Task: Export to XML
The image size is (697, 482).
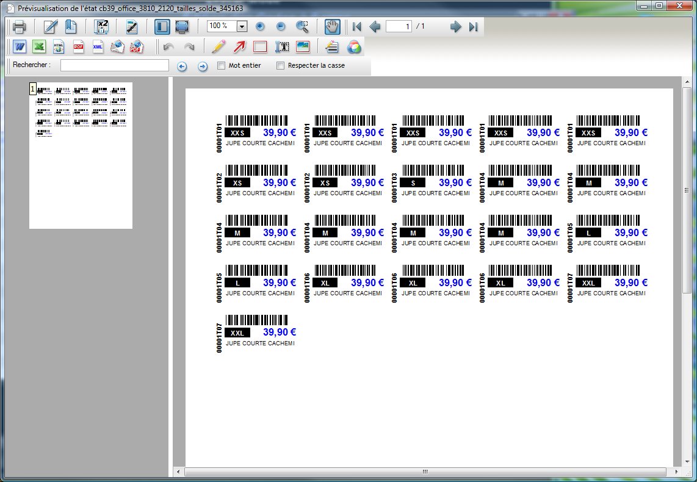Action: coord(98,46)
